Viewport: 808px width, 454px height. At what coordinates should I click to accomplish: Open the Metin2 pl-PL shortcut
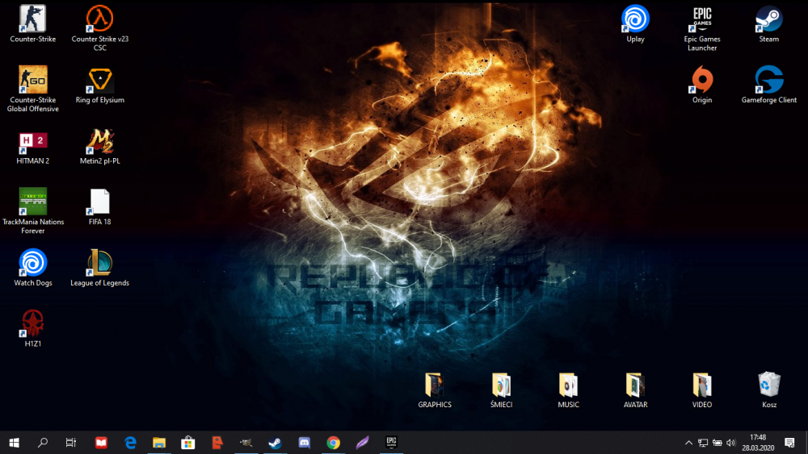click(x=100, y=145)
